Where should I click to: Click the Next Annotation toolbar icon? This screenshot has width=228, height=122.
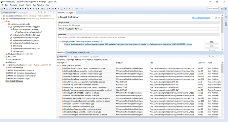point(62,9)
